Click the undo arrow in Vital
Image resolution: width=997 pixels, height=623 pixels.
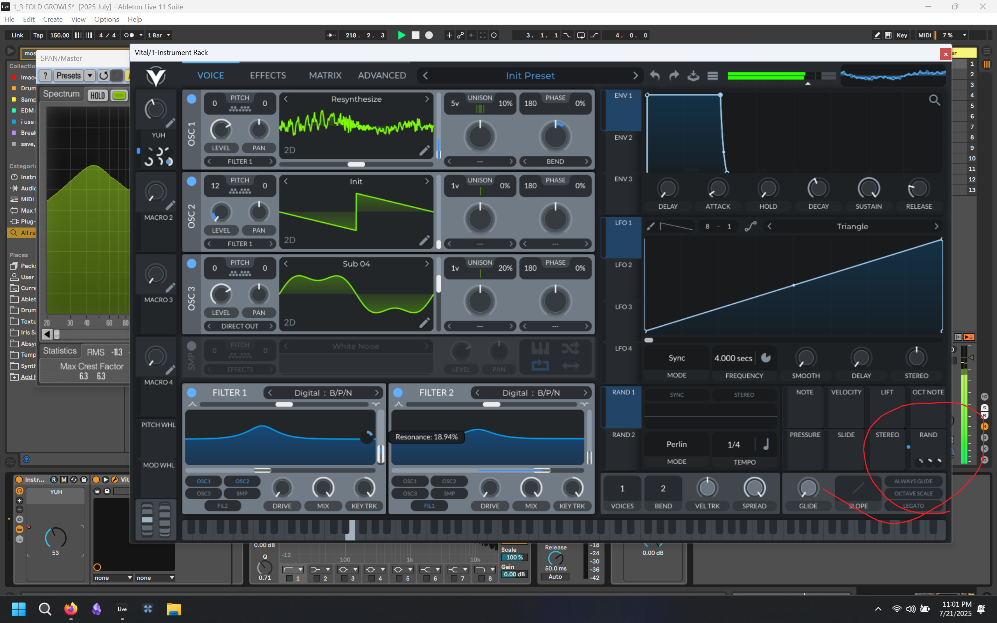[655, 76]
